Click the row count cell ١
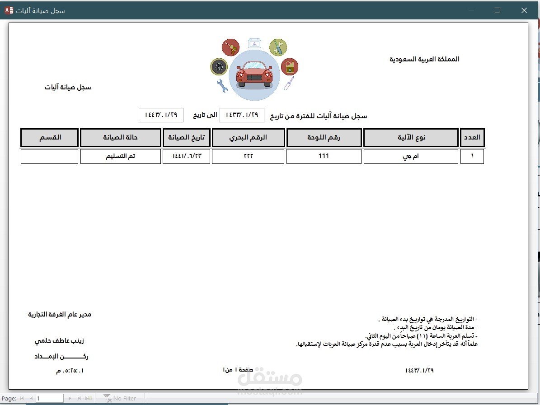 point(472,156)
